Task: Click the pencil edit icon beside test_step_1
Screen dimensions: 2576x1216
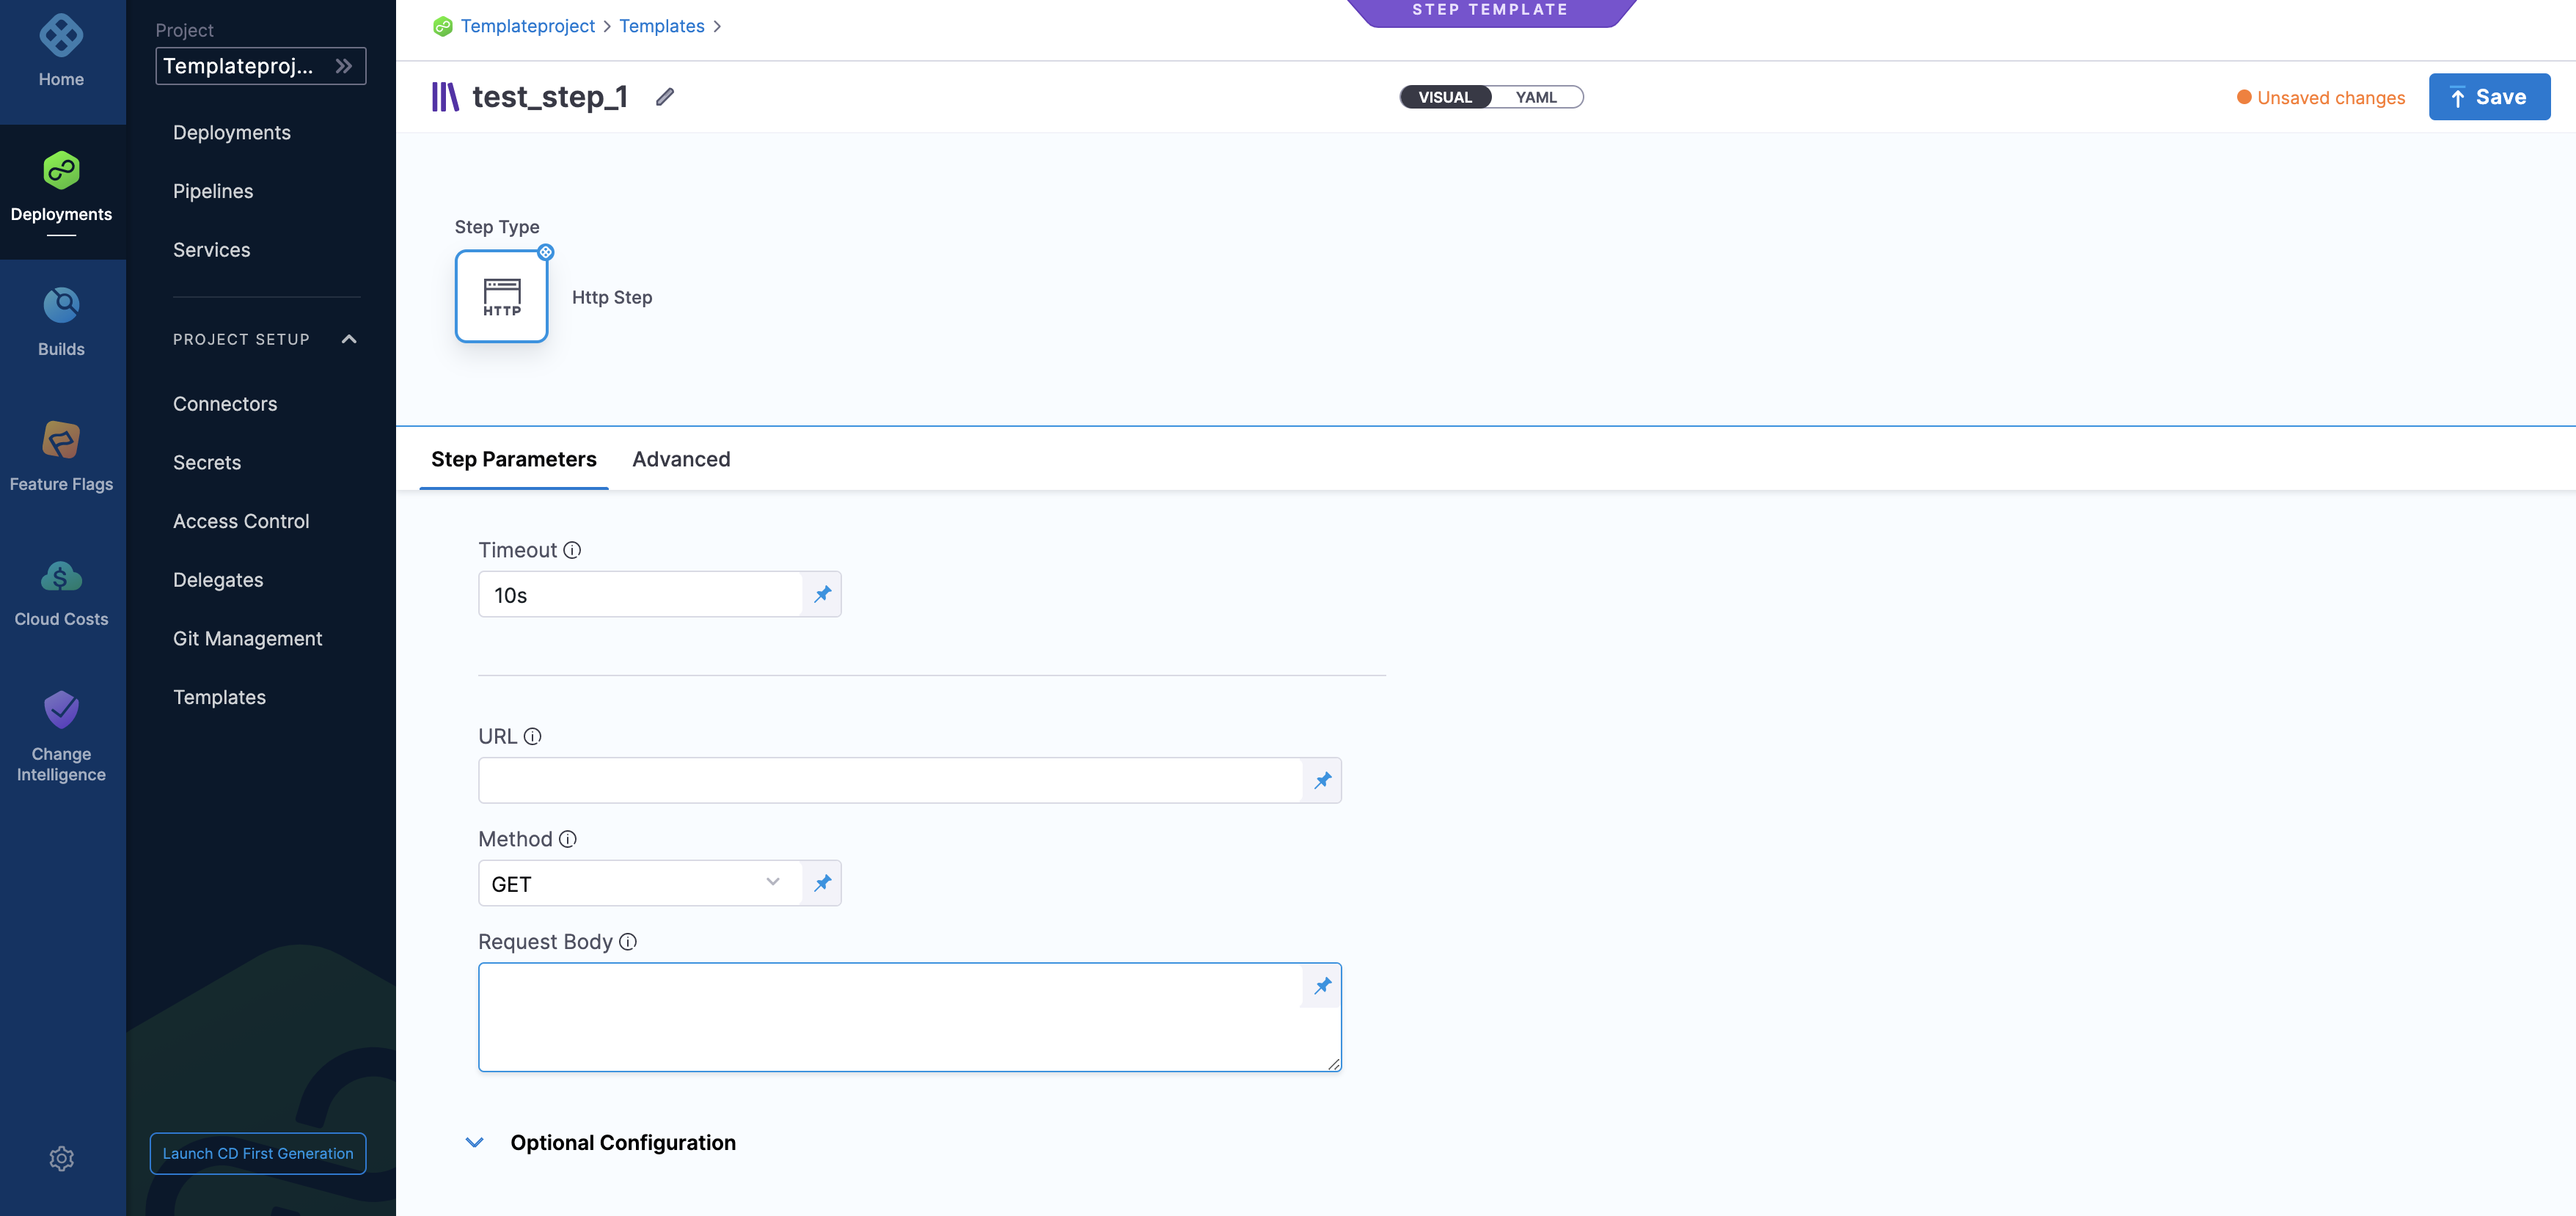Action: (665, 97)
